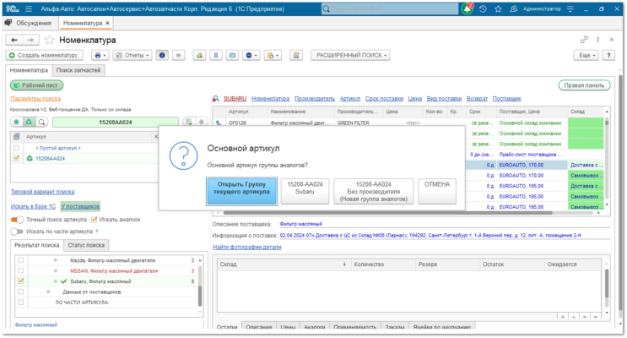This screenshot has width=627, height=338.
Task: Click the Администратор user icon
Action: click(514, 8)
